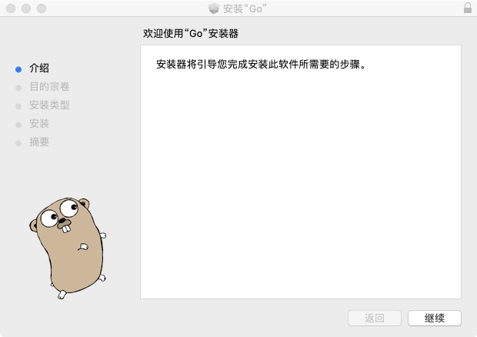477x337 pixels.
Task: Close the installer window
Action: (11, 8)
